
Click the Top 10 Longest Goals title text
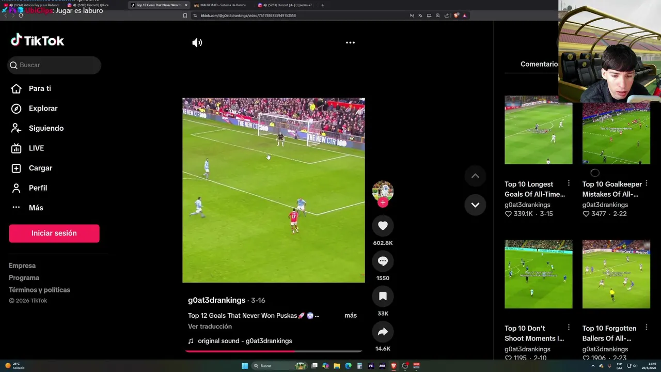point(534,189)
